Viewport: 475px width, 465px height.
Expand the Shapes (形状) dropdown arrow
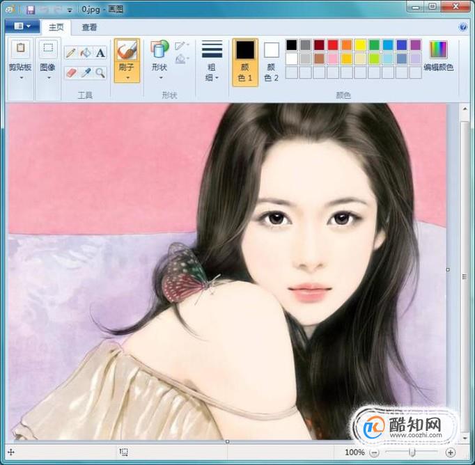point(161,78)
